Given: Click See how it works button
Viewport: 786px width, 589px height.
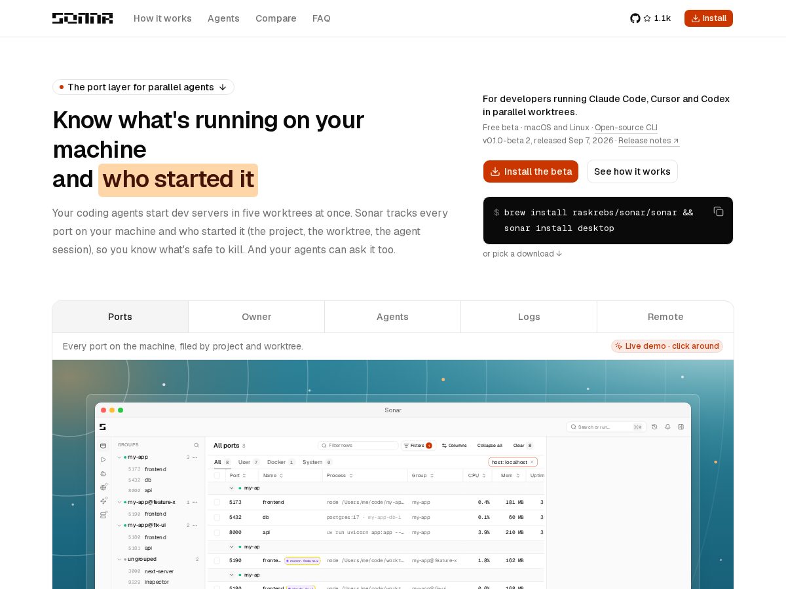Looking at the screenshot, I should click(x=632, y=171).
